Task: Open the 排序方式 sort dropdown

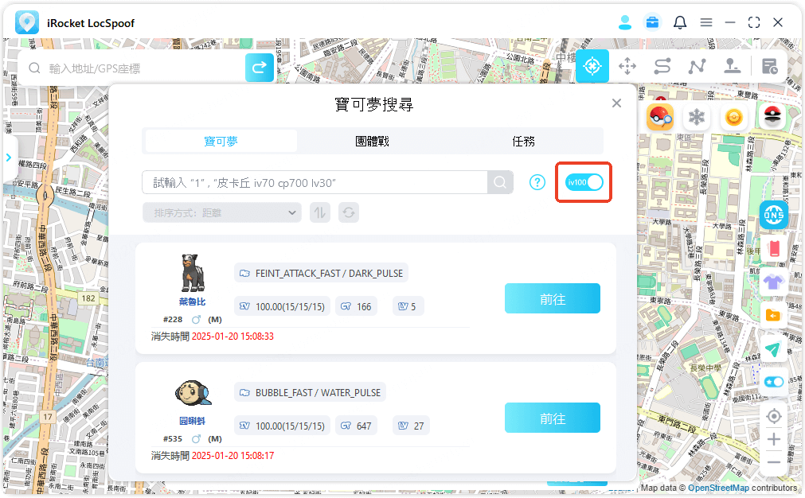Action: pos(222,213)
